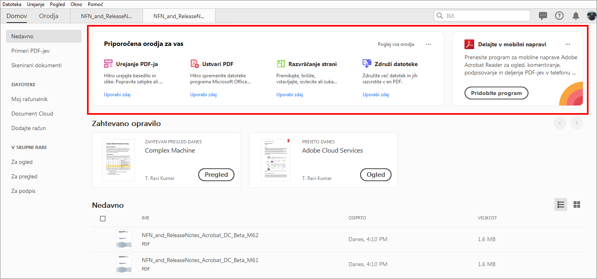Viewport: 597px width, 279px height.
Task: Switch to grid thumbnail view
Action: click(x=577, y=205)
